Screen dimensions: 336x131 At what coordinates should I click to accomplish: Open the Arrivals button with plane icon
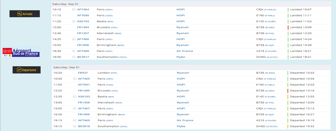pyautogui.click(x=25, y=14)
